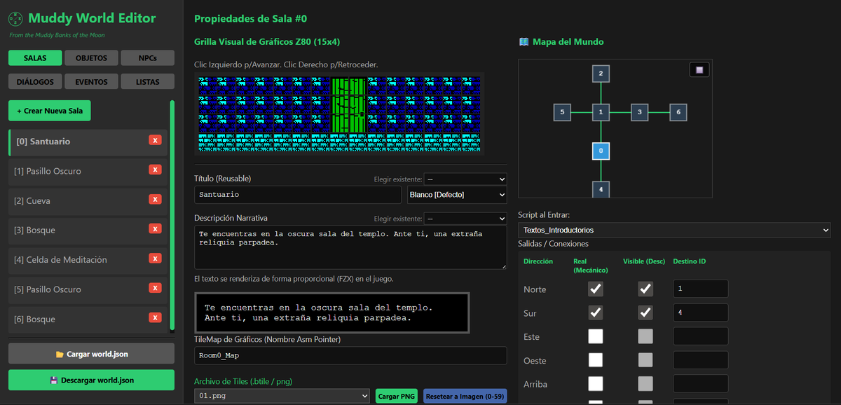Uncheck Sur Real (Mecánico) checkbox
The width and height of the screenshot is (841, 405).
595,313
